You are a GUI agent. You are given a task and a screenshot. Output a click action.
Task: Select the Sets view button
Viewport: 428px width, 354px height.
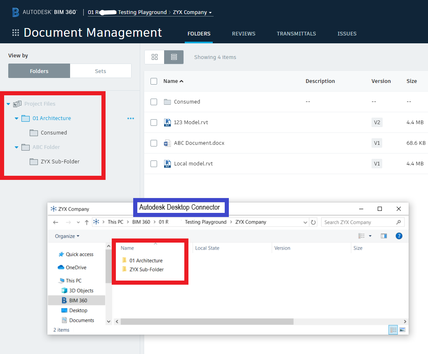101,71
